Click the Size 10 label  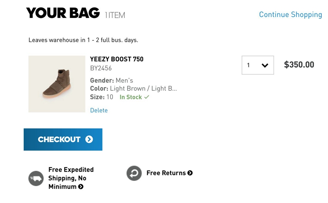coord(101,97)
